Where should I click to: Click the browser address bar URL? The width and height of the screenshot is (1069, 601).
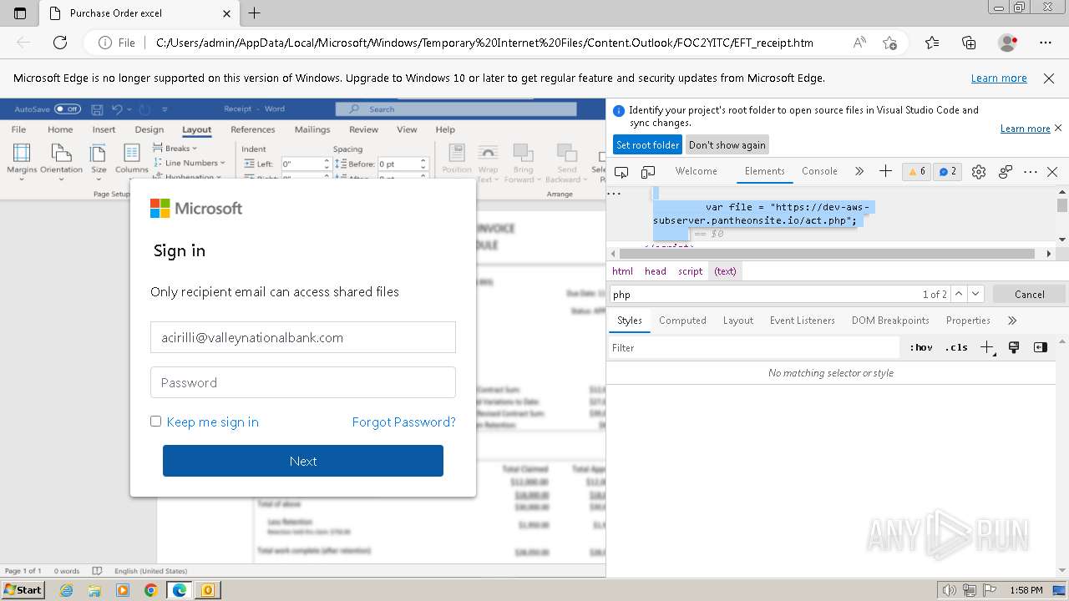click(484, 43)
